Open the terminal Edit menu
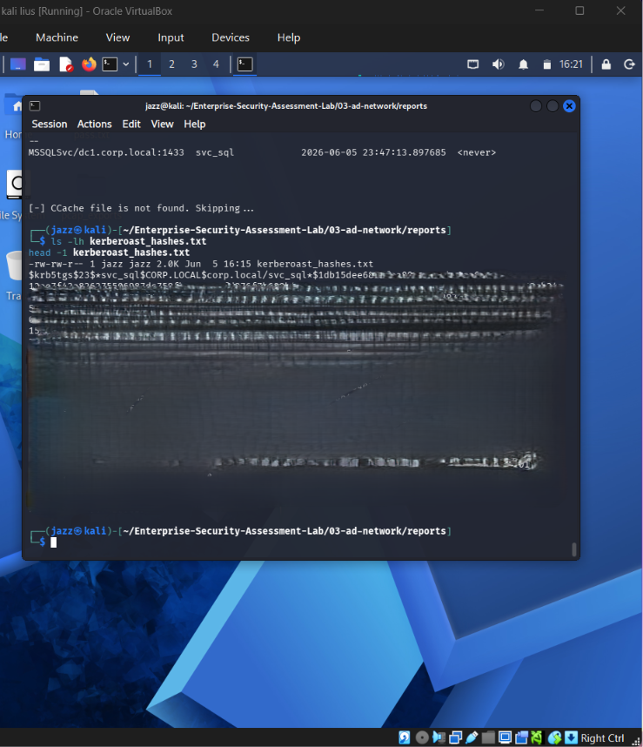The width and height of the screenshot is (643, 747). (x=131, y=124)
